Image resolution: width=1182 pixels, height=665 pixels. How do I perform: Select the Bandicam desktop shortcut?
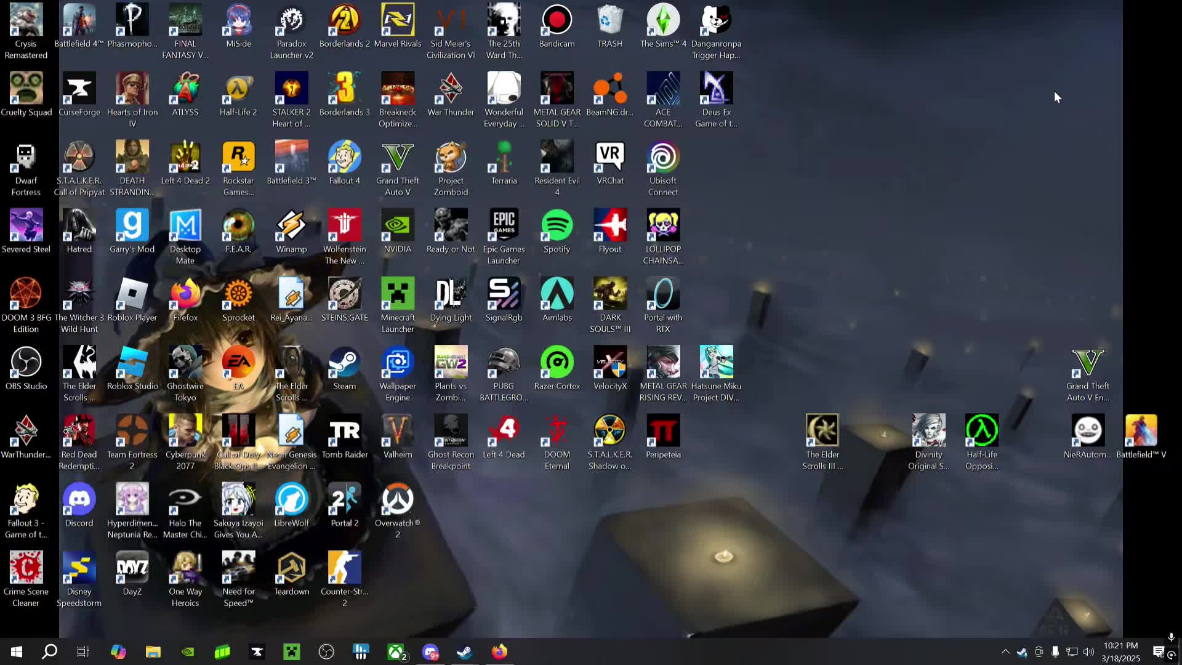click(x=557, y=26)
